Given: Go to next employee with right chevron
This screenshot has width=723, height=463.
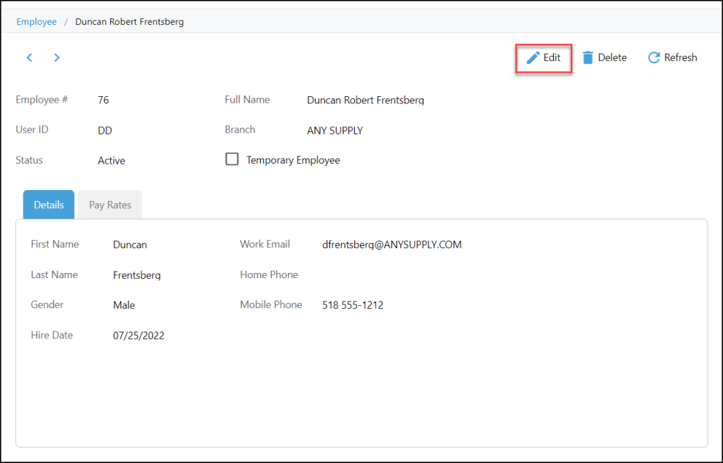Looking at the screenshot, I should coord(57,57).
